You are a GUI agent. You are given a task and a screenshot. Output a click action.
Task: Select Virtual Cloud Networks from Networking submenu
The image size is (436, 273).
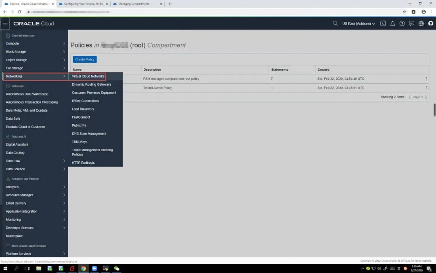[88, 76]
